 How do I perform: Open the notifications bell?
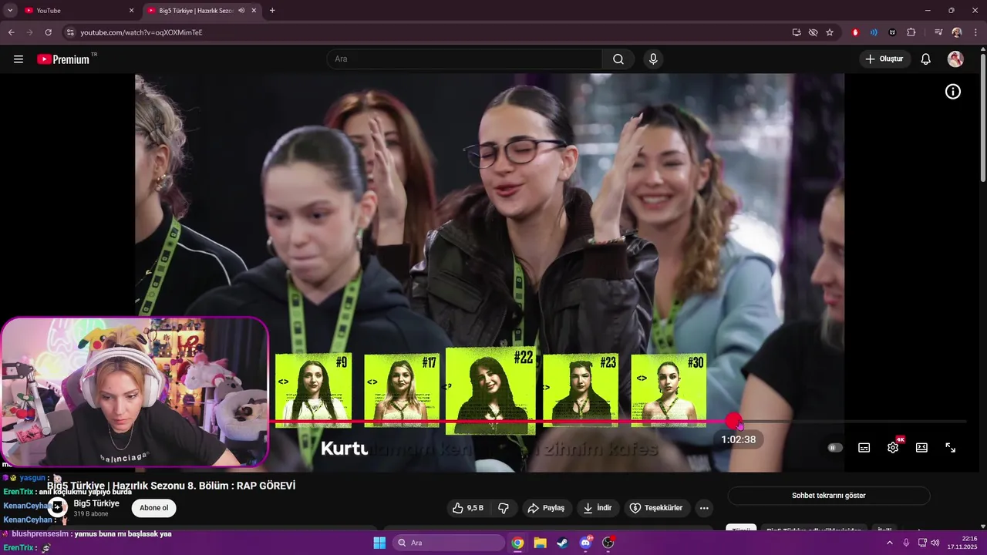coord(926,59)
